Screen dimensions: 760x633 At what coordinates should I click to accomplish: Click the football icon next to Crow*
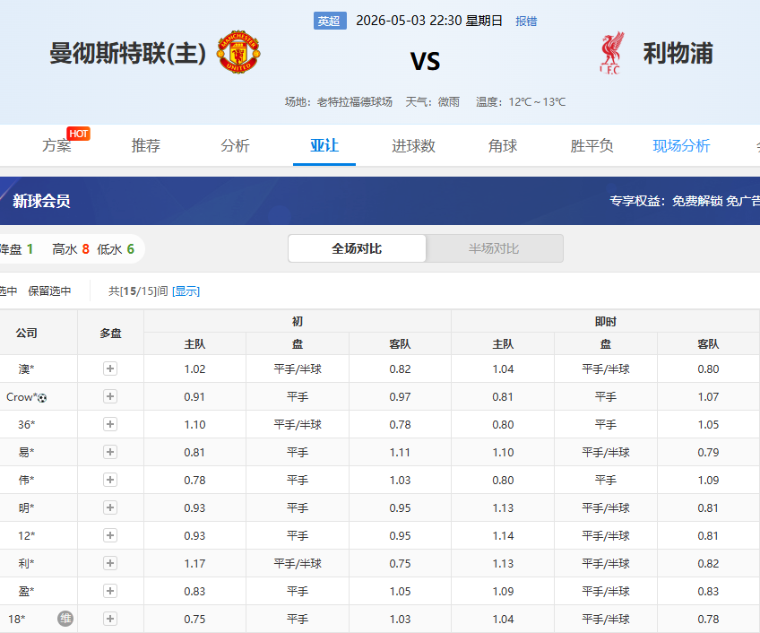(x=42, y=398)
